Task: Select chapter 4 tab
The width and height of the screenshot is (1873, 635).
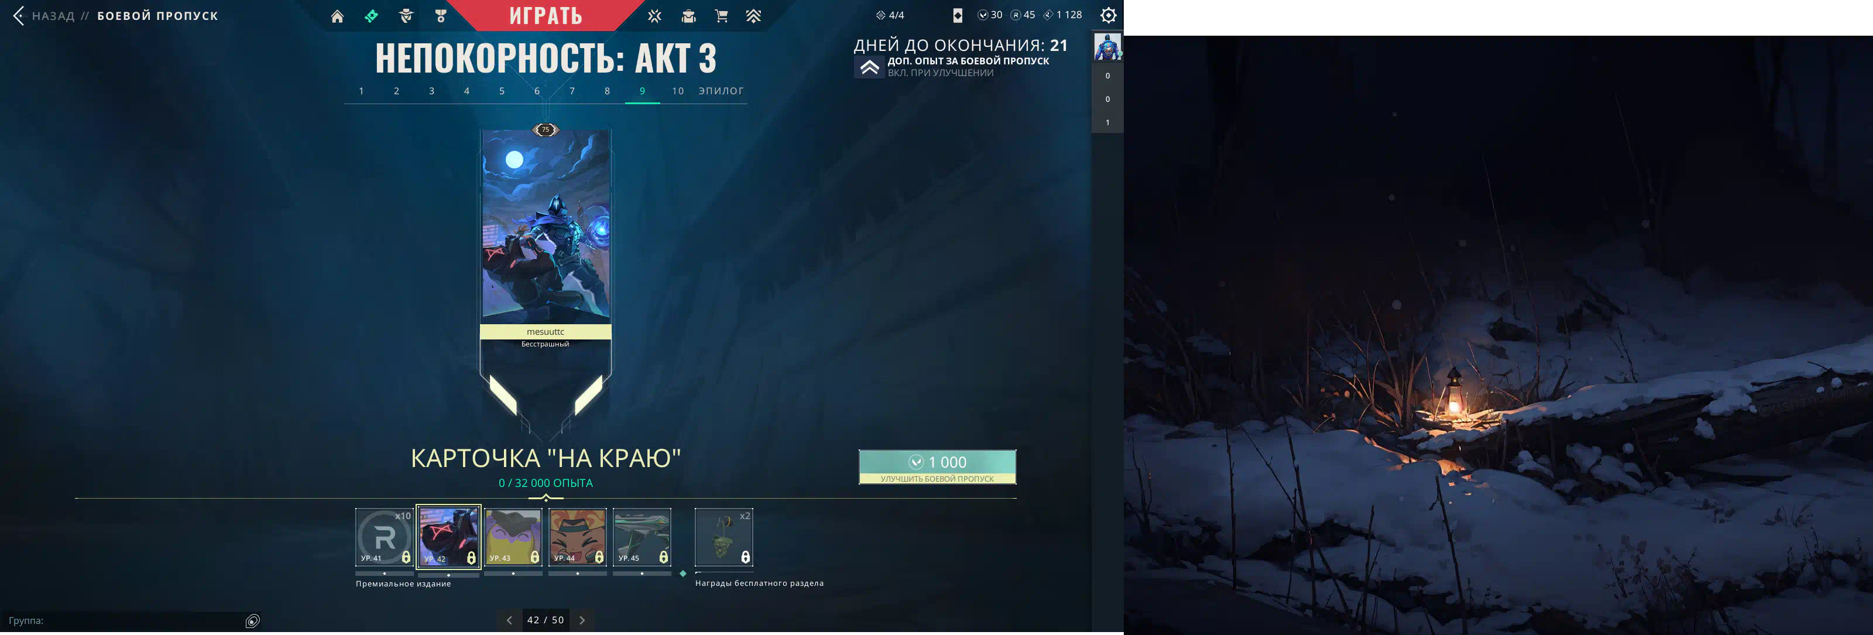Action: (467, 91)
